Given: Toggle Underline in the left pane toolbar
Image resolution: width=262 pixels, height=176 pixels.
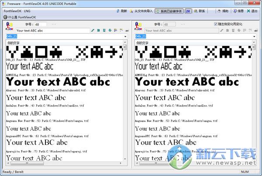Looking at the screenshot, I should (x=104, y=30).
